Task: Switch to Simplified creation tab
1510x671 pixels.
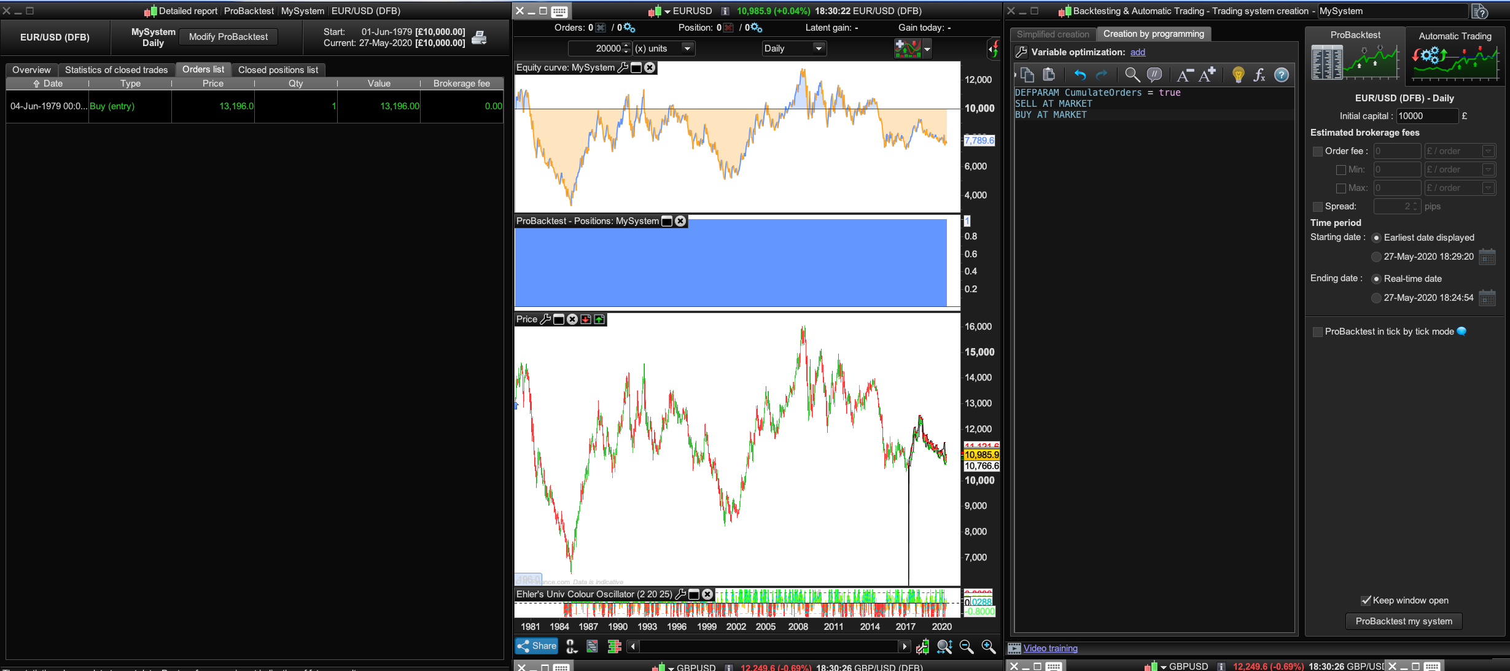Action: pos(1053,34)
